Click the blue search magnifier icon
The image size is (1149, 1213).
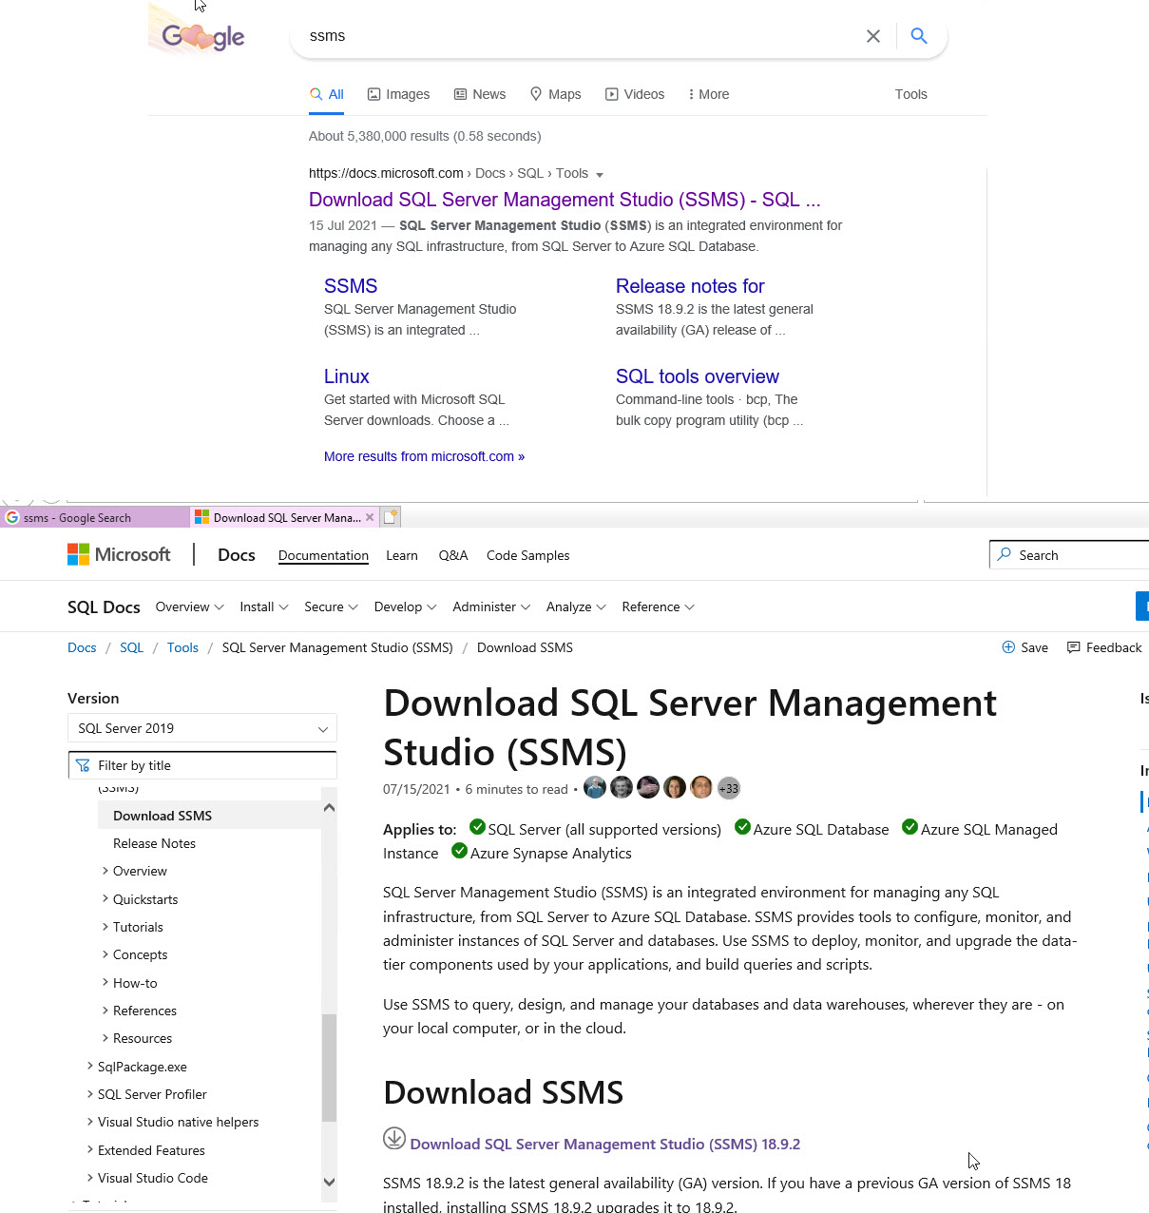918,35
